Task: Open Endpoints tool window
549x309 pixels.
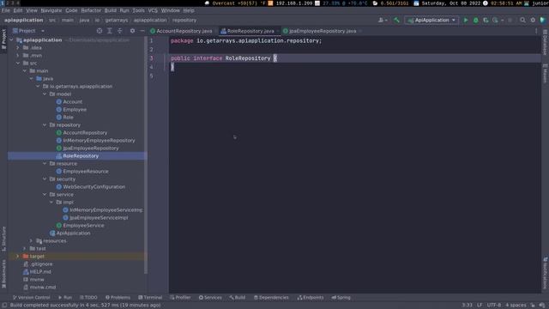Action: 311,298
